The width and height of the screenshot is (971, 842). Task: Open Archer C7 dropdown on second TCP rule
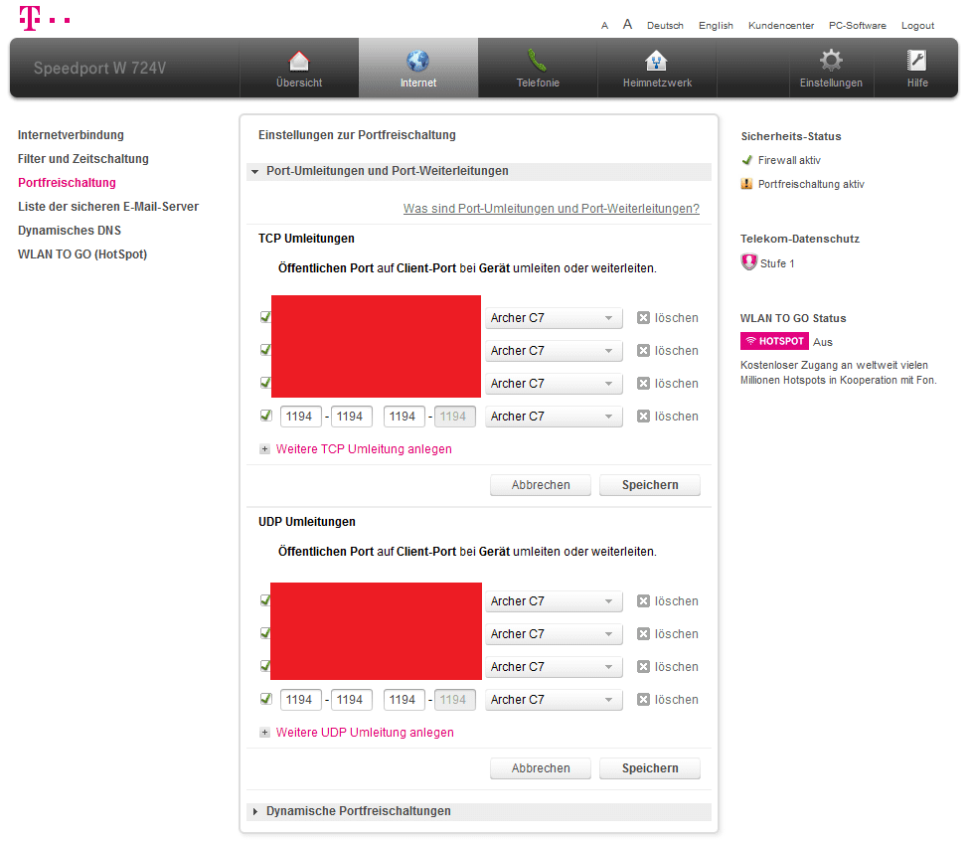(554, 351)
